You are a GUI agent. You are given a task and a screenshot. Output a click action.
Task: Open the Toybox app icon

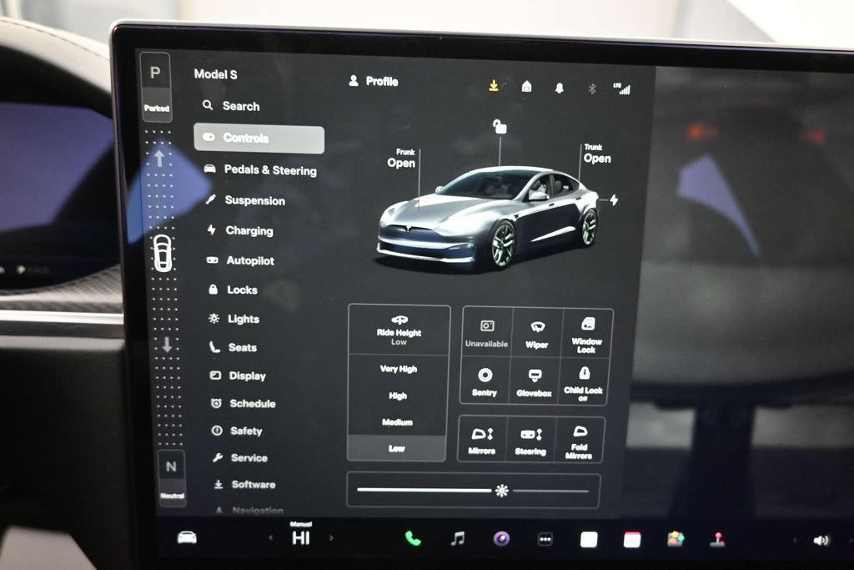pos(676,539)
